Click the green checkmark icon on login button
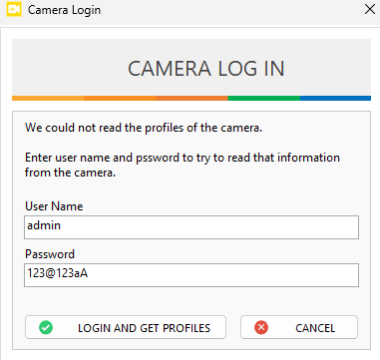This screenshot has height=360, width=380. click(46, 327)
